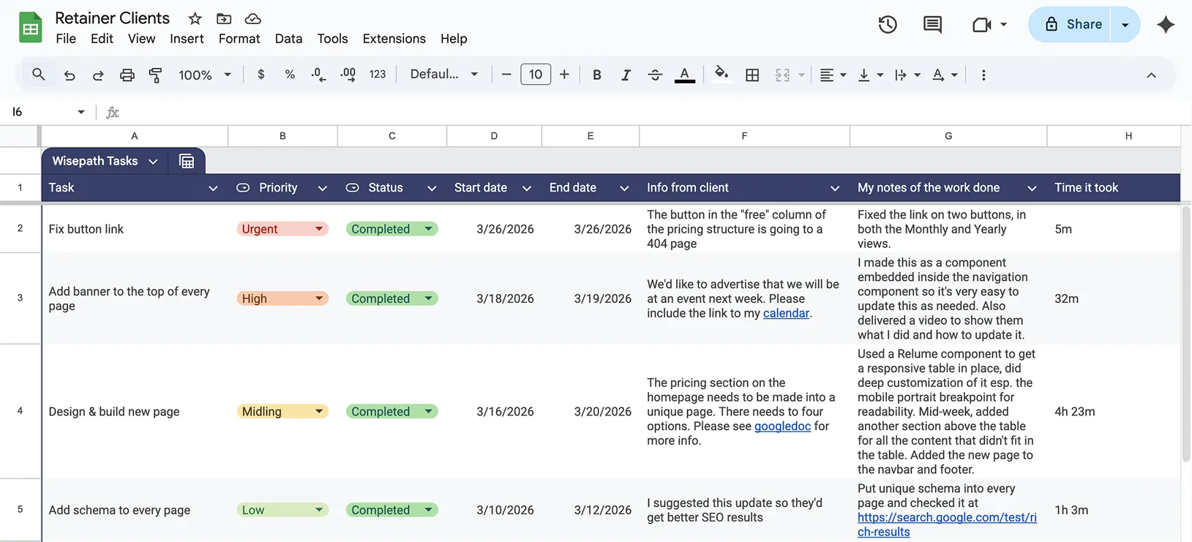This screenshot has width=1192, height=542.
Task: Increase decimal places
Action: tap(348, 74)
